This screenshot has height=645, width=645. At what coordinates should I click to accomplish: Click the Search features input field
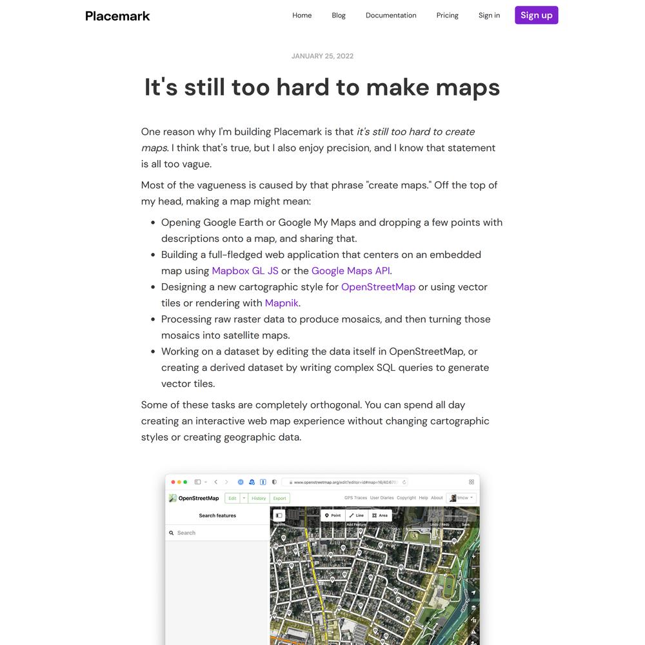217,533
